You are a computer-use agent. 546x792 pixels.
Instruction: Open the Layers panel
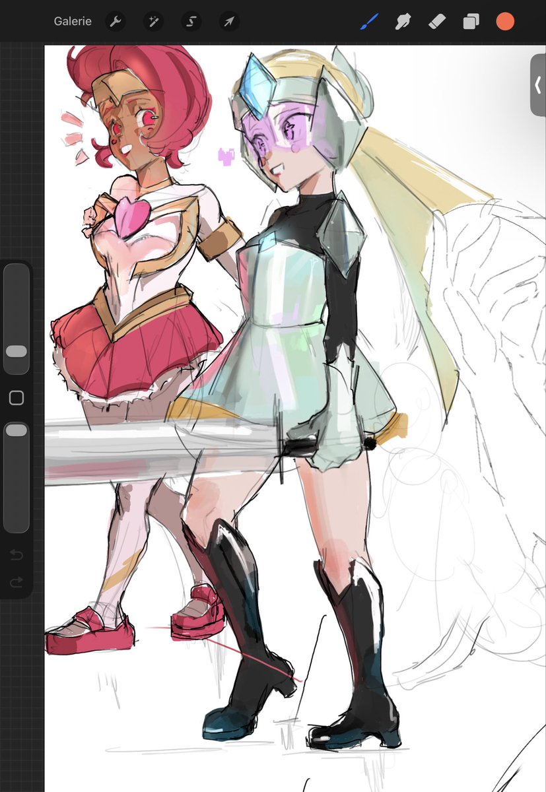pos(471,22)
